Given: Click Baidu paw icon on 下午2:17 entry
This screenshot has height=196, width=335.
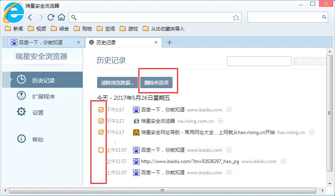Looking at the screenshot, I should (x=136, y=110).
